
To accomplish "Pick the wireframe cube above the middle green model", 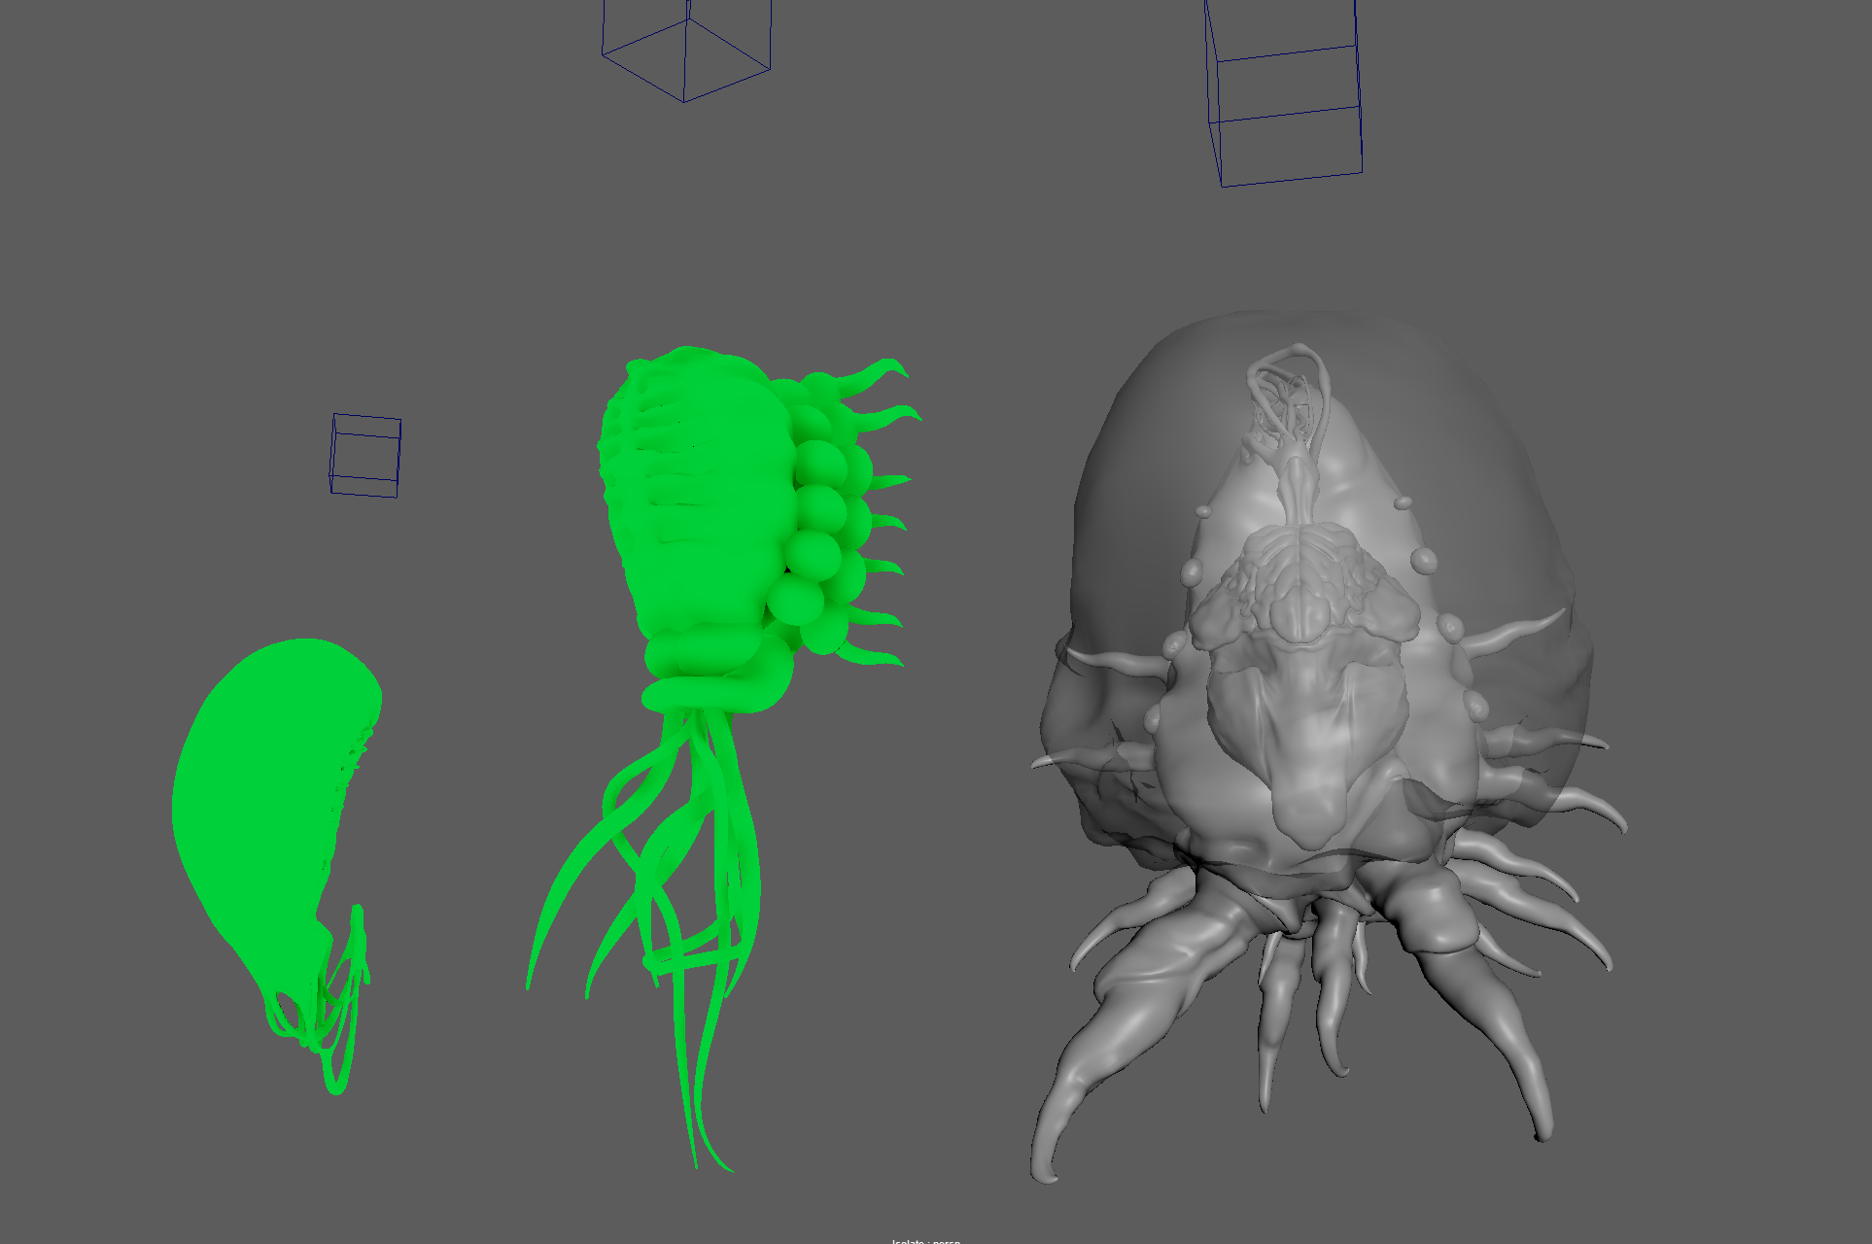I will pyautogui.click(x=686, y=51).
